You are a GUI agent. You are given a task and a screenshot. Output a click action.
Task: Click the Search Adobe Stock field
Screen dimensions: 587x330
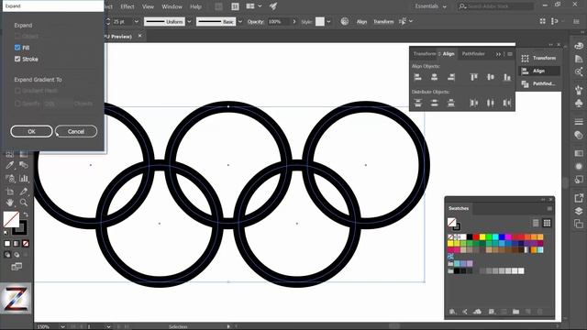(x=495, y=6)
